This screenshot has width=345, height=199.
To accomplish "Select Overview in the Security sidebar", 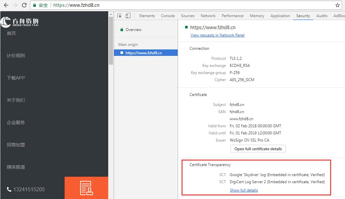I will pyautogui.click(x=133, y=30).
